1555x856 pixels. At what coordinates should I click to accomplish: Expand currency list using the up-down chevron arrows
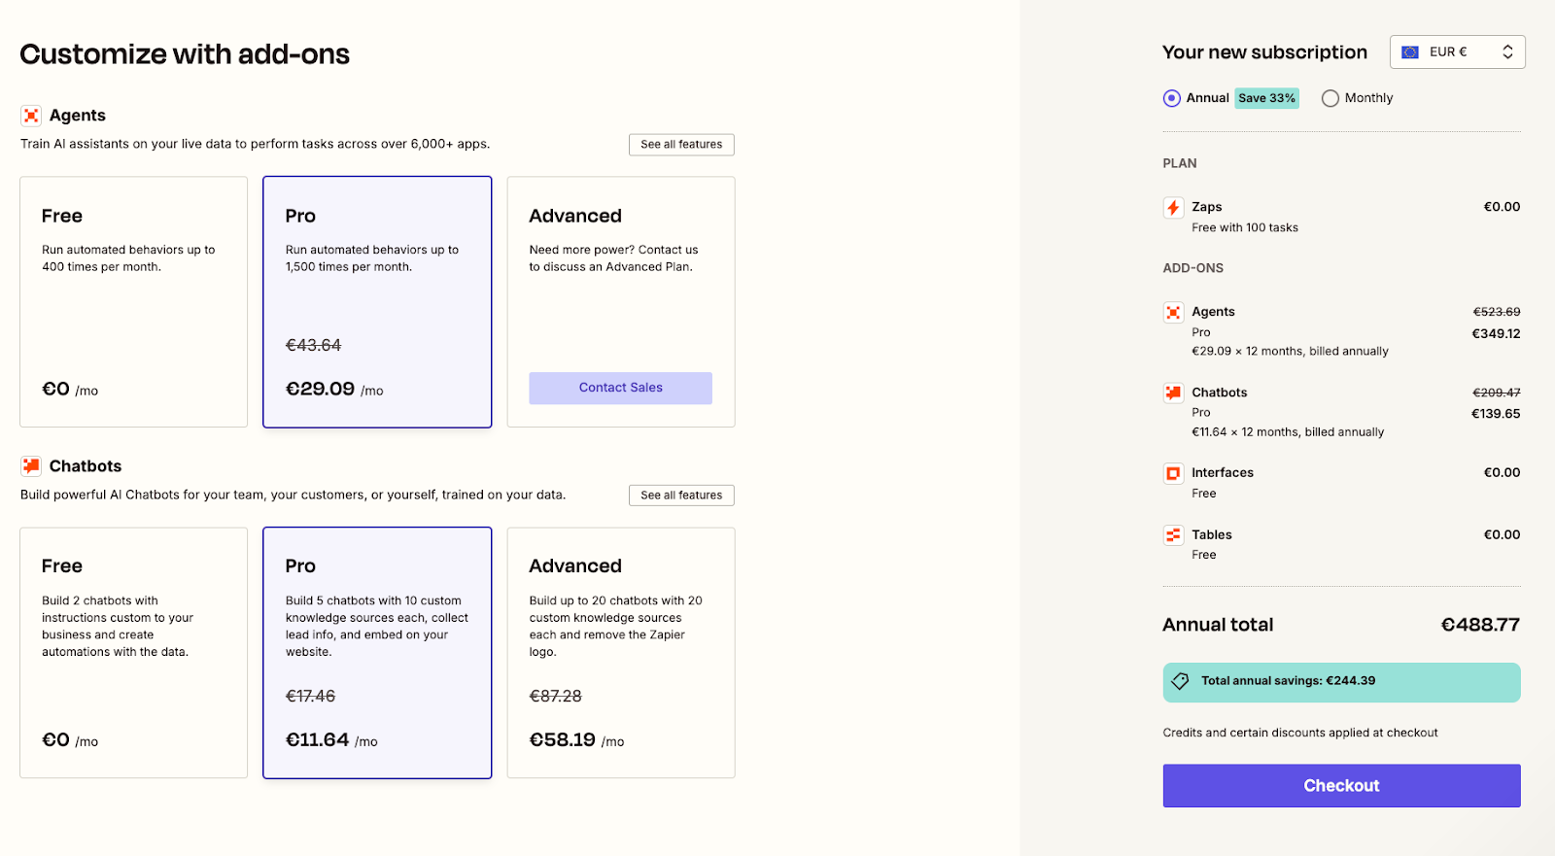click(1507, 52)
